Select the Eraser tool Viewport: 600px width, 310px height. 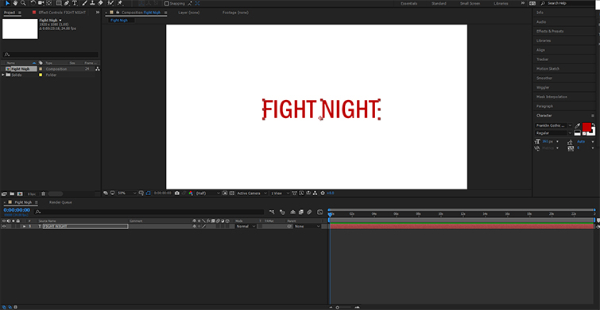point(101,3)
